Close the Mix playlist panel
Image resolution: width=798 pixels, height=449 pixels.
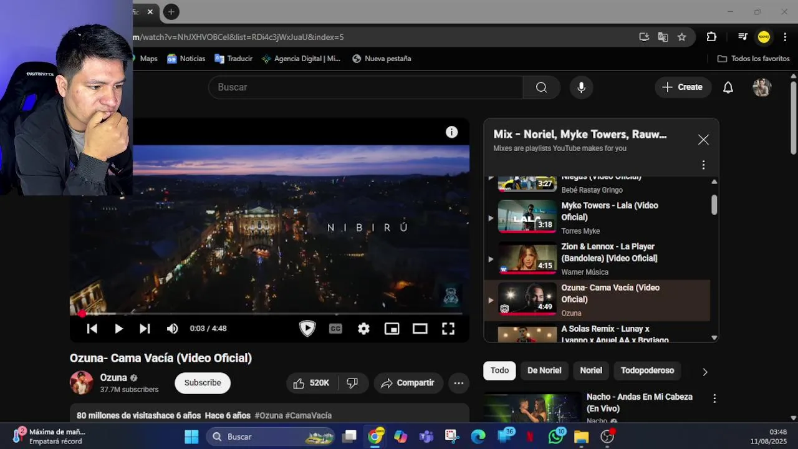tap(703, 140)
